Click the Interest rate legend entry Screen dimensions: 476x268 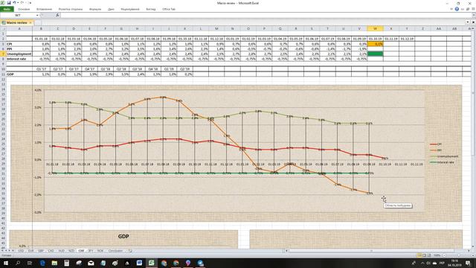443,162
